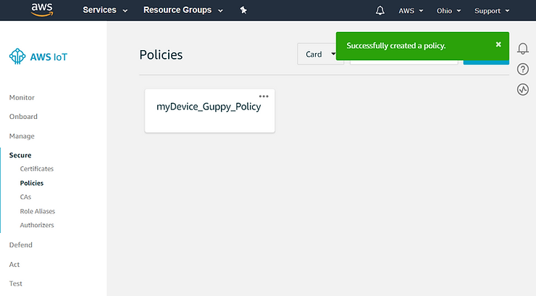
Task: Click the 'Successfully created a policy.' message
Action: pyautogui.click(x=396, y=46)
